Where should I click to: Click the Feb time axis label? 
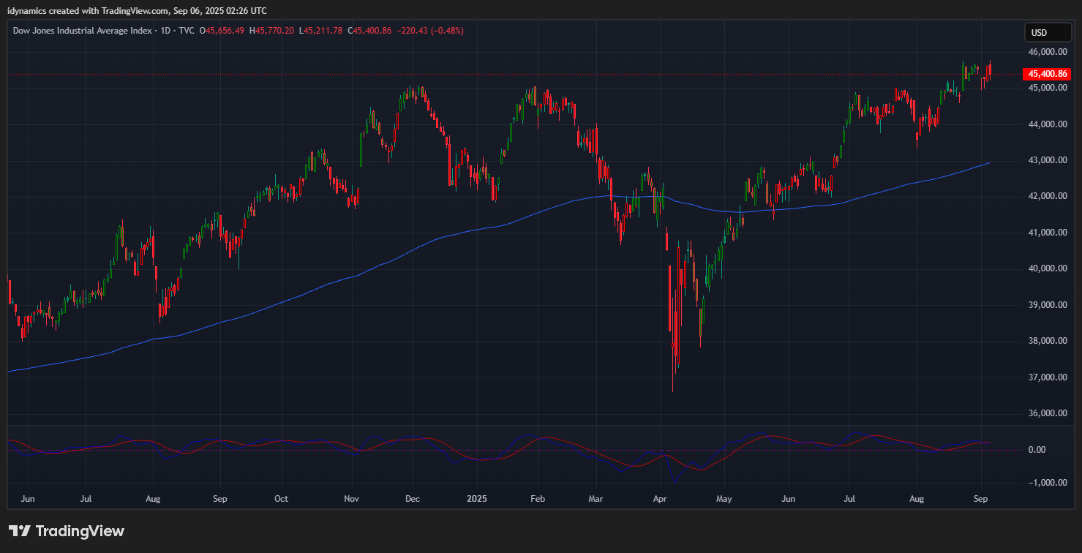click(x=538, y=499)
